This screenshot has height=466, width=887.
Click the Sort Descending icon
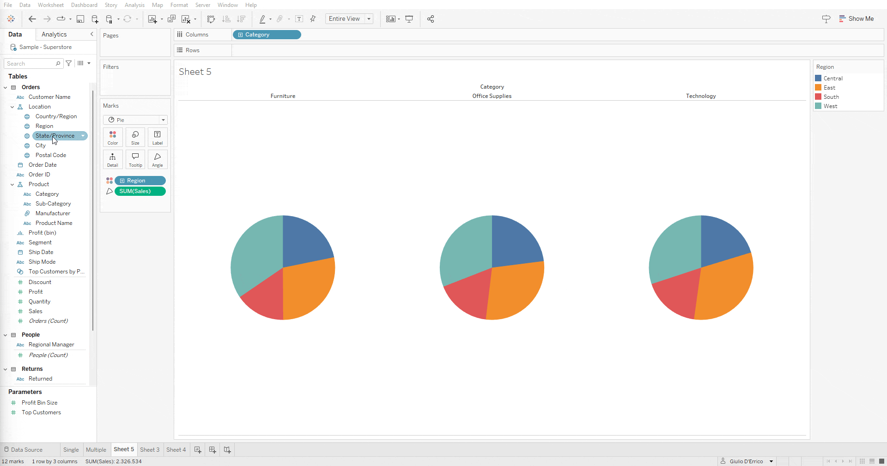coord(241,19)
